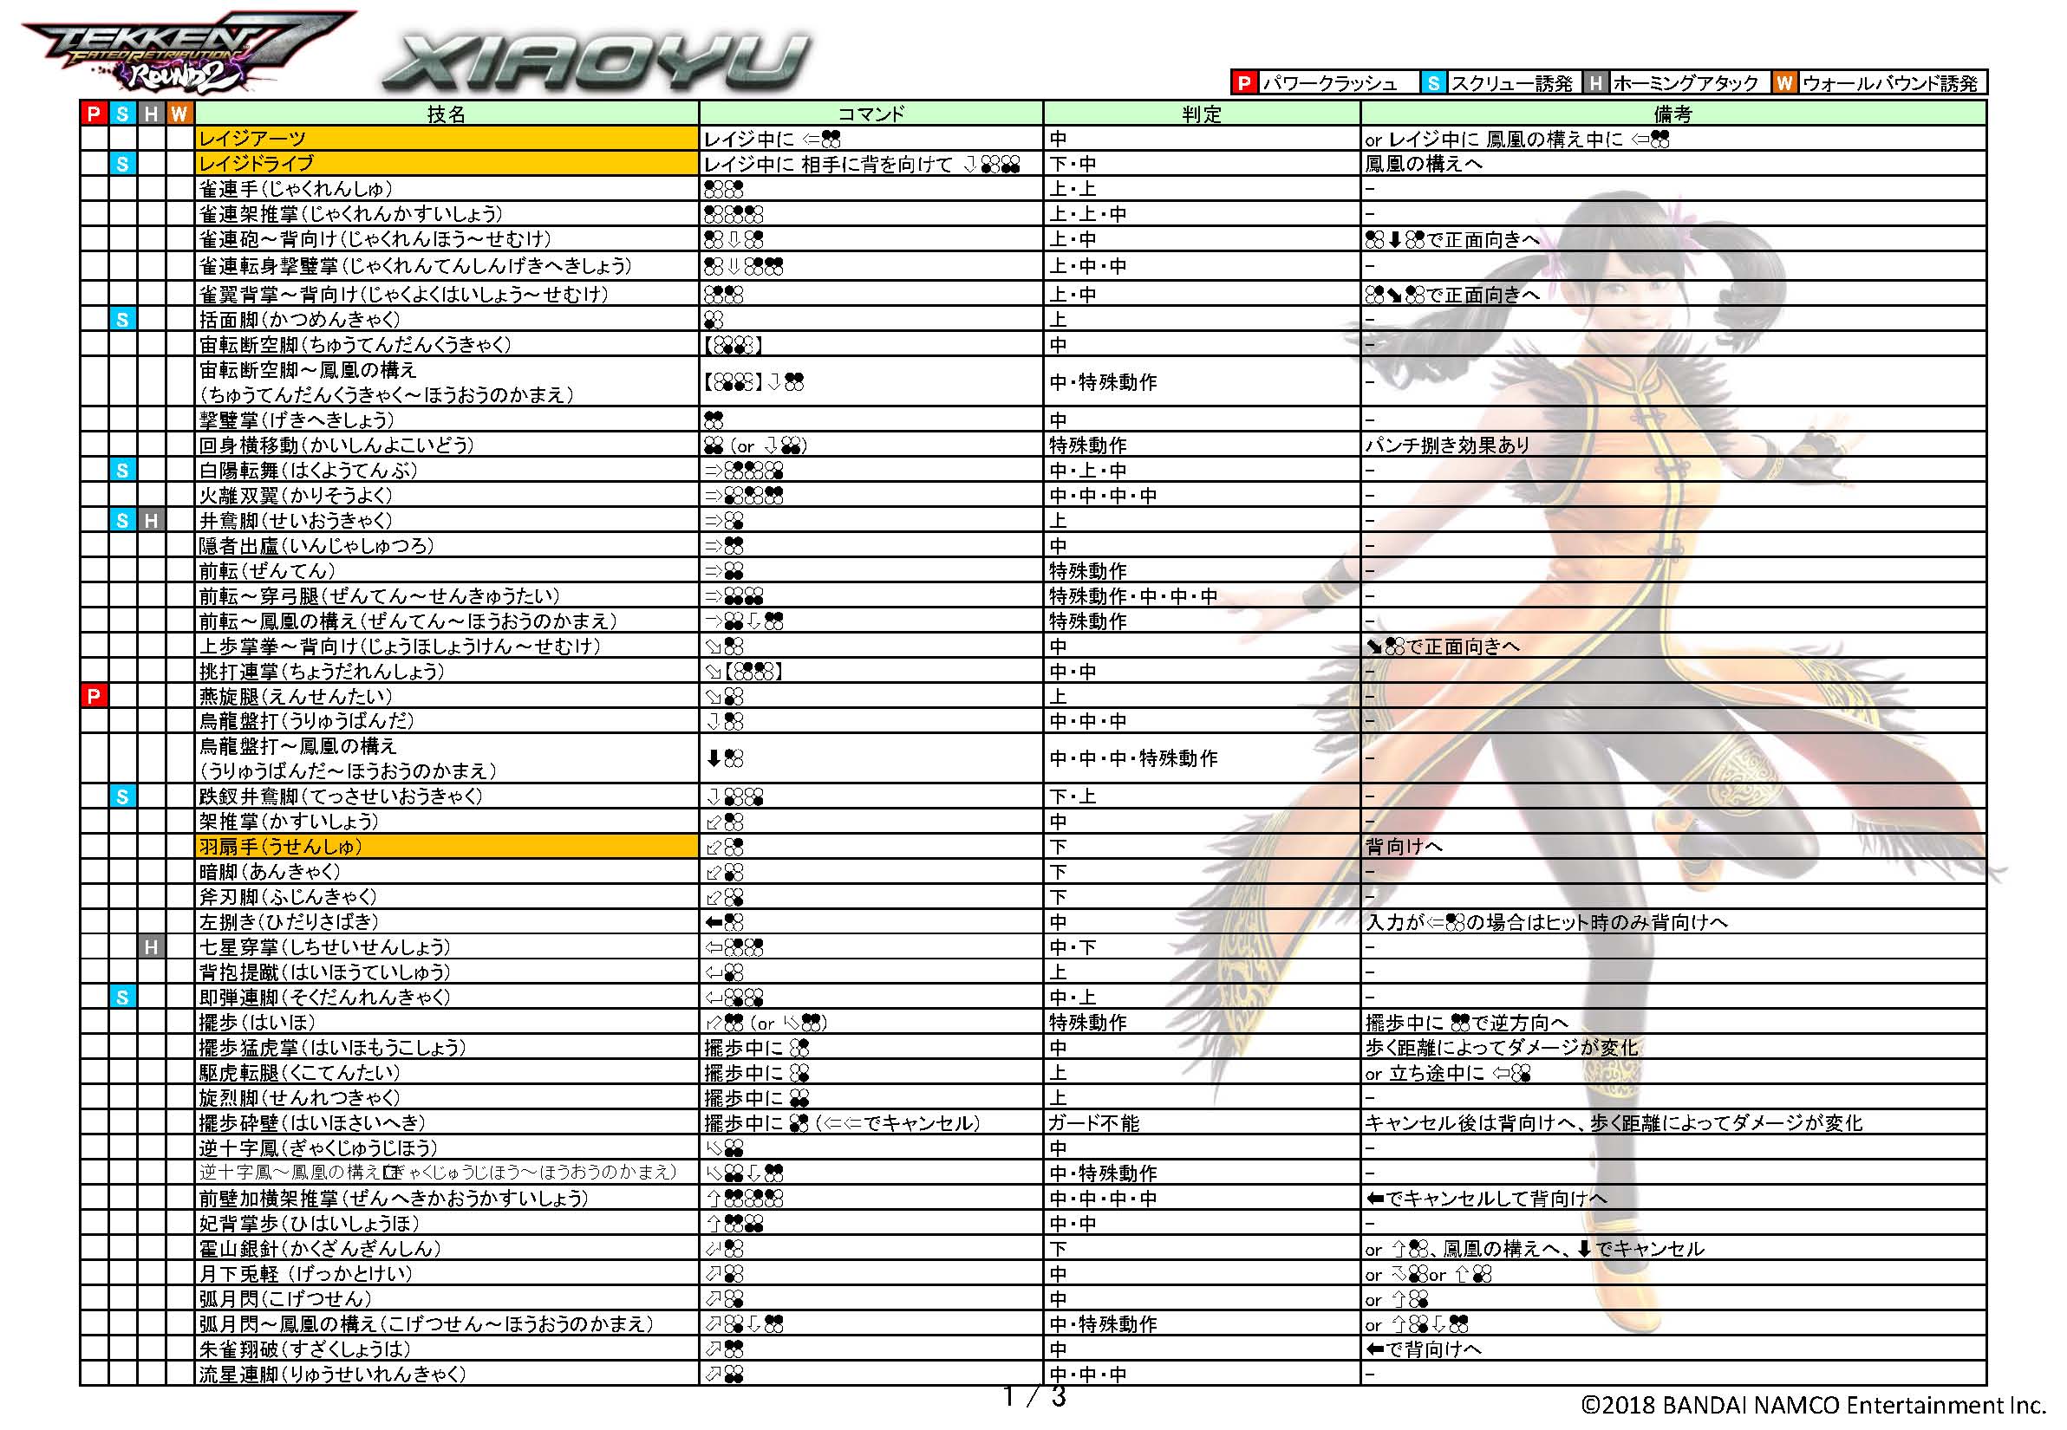
Task: Click blue S marker in レイジドライブ row
Action: click(123, 164)
